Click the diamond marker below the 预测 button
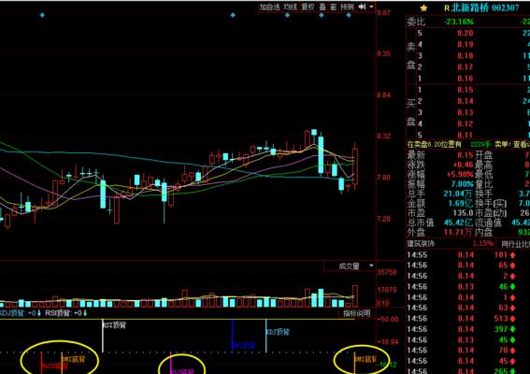 click(x=349, y=15)
